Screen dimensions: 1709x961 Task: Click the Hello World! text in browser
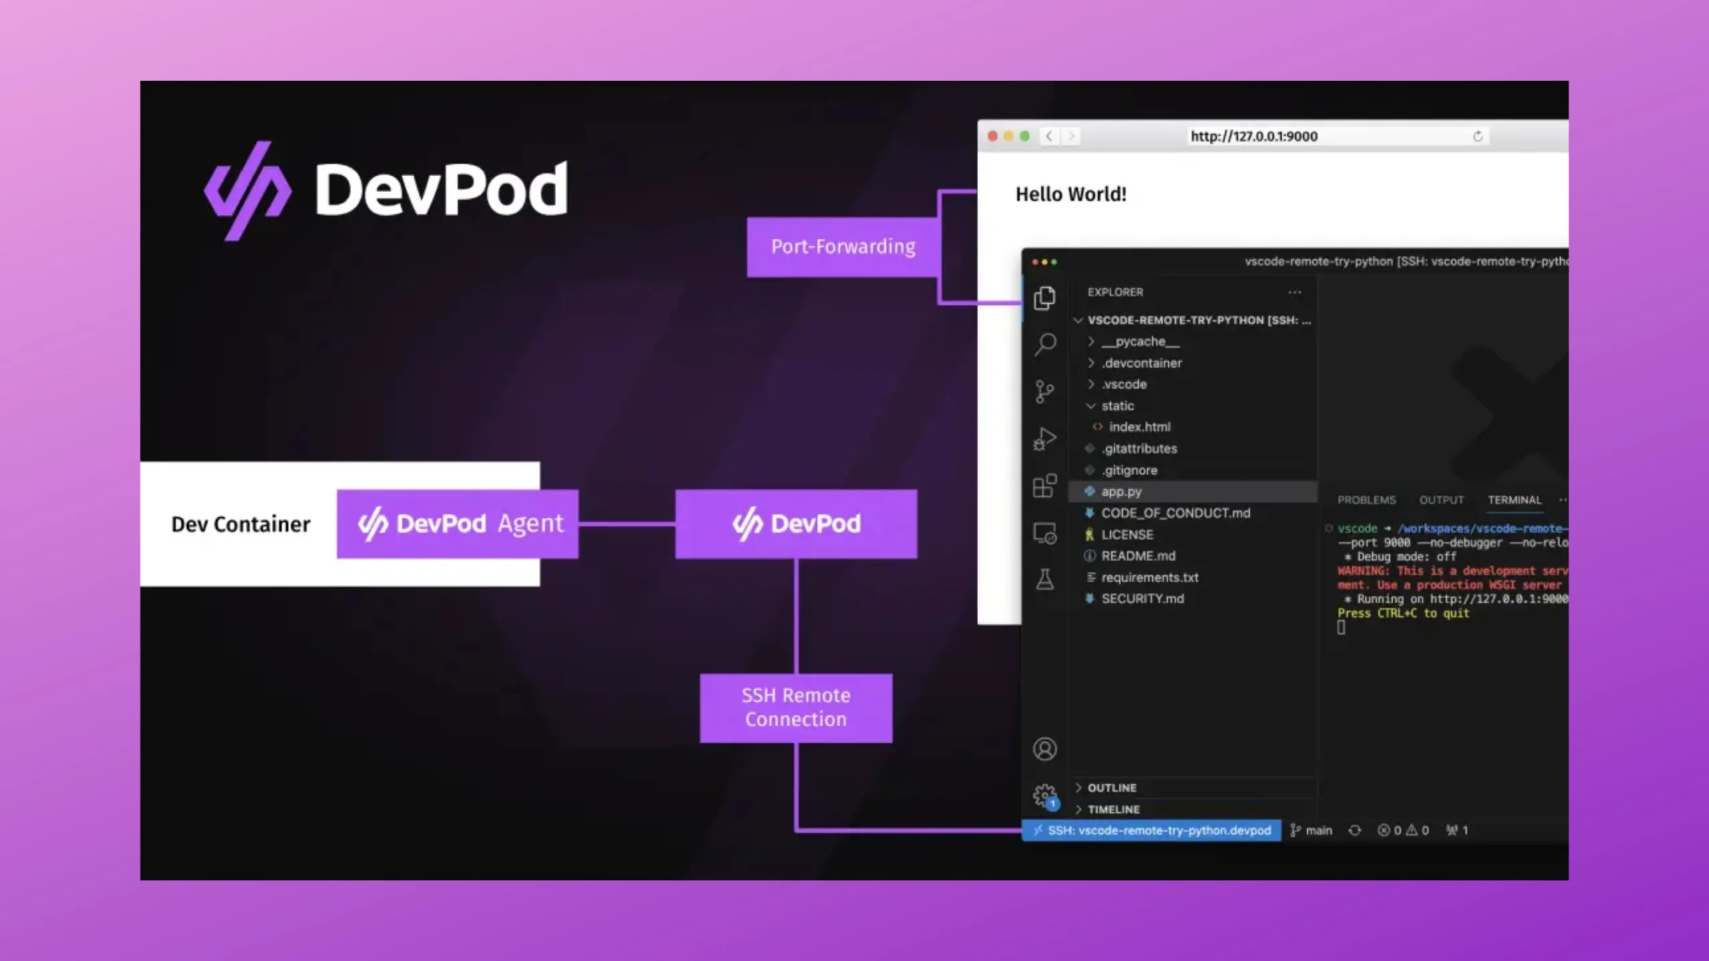point(1071,194)
